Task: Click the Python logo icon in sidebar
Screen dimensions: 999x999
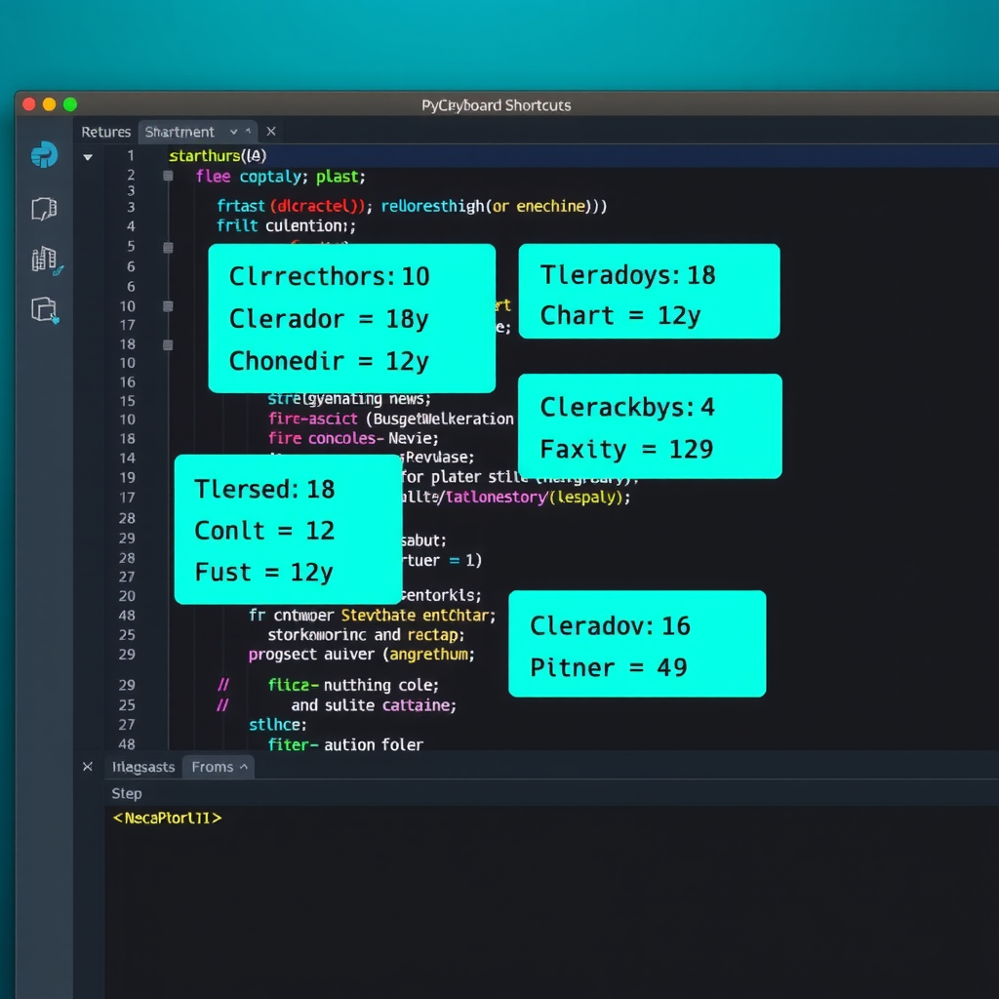Action: (x=44, y=155)
